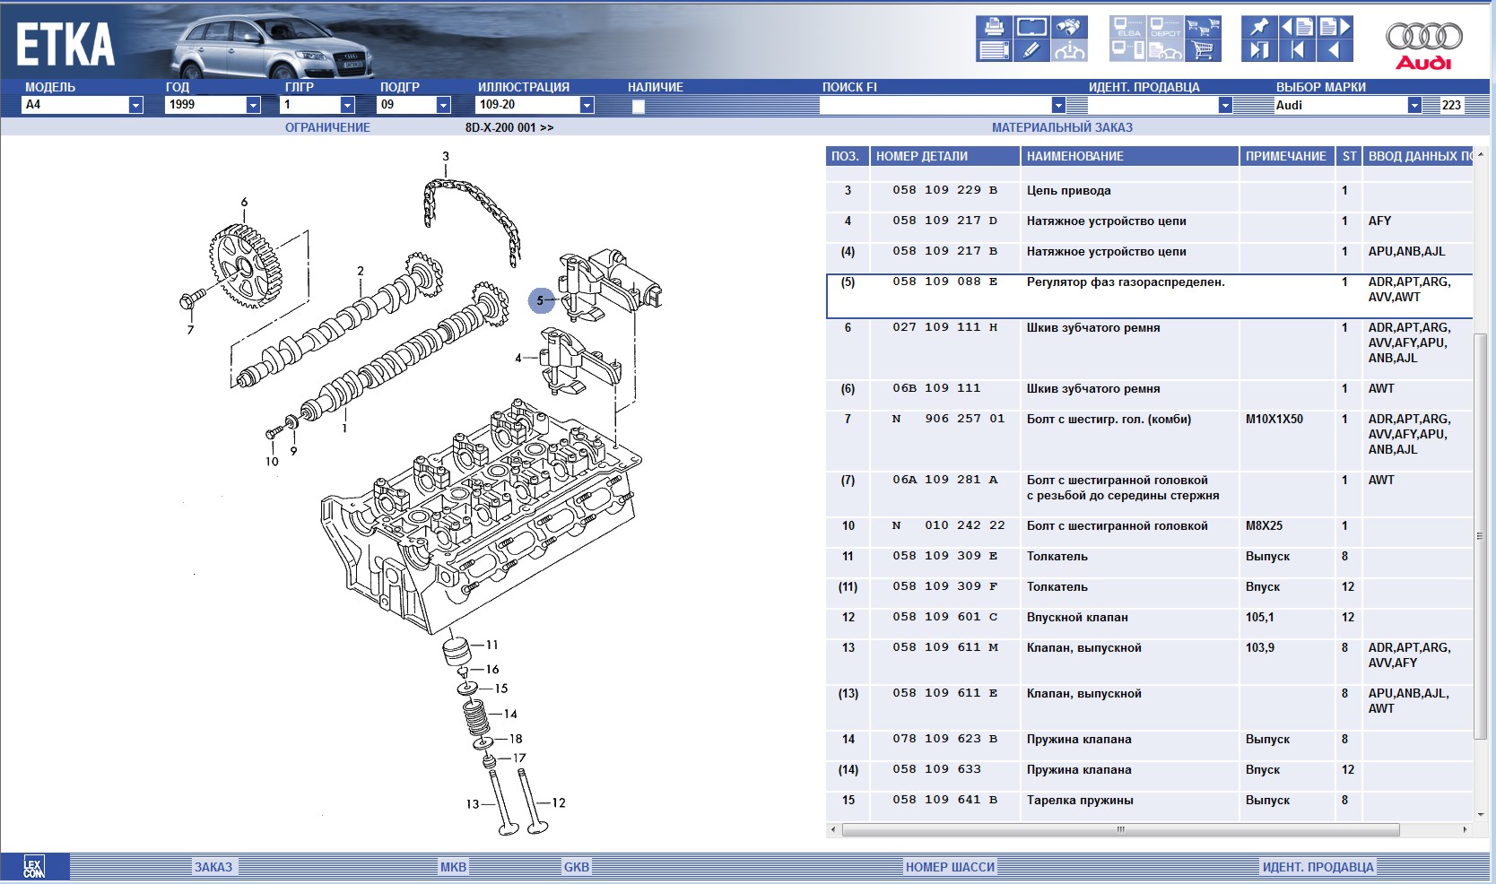Click ИДЕНТ. ПРОДАВЦА in the bottom bar
This screenshot has height=884, width=1496.
pyautogui.click(x=1318, y=867)
